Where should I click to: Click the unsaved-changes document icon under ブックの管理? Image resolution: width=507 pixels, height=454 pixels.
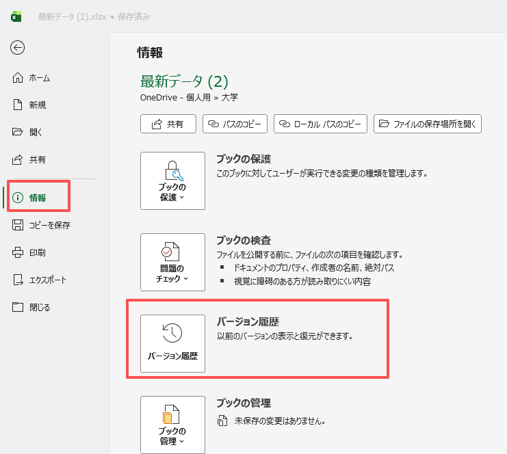coord(222,420)
